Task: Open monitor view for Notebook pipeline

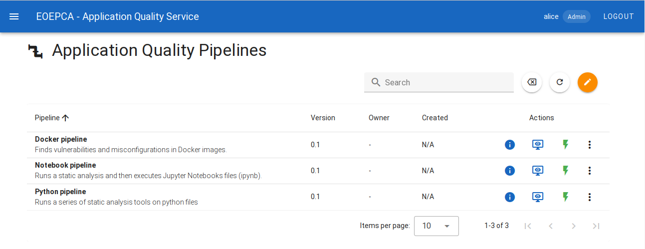Action: 538,171
